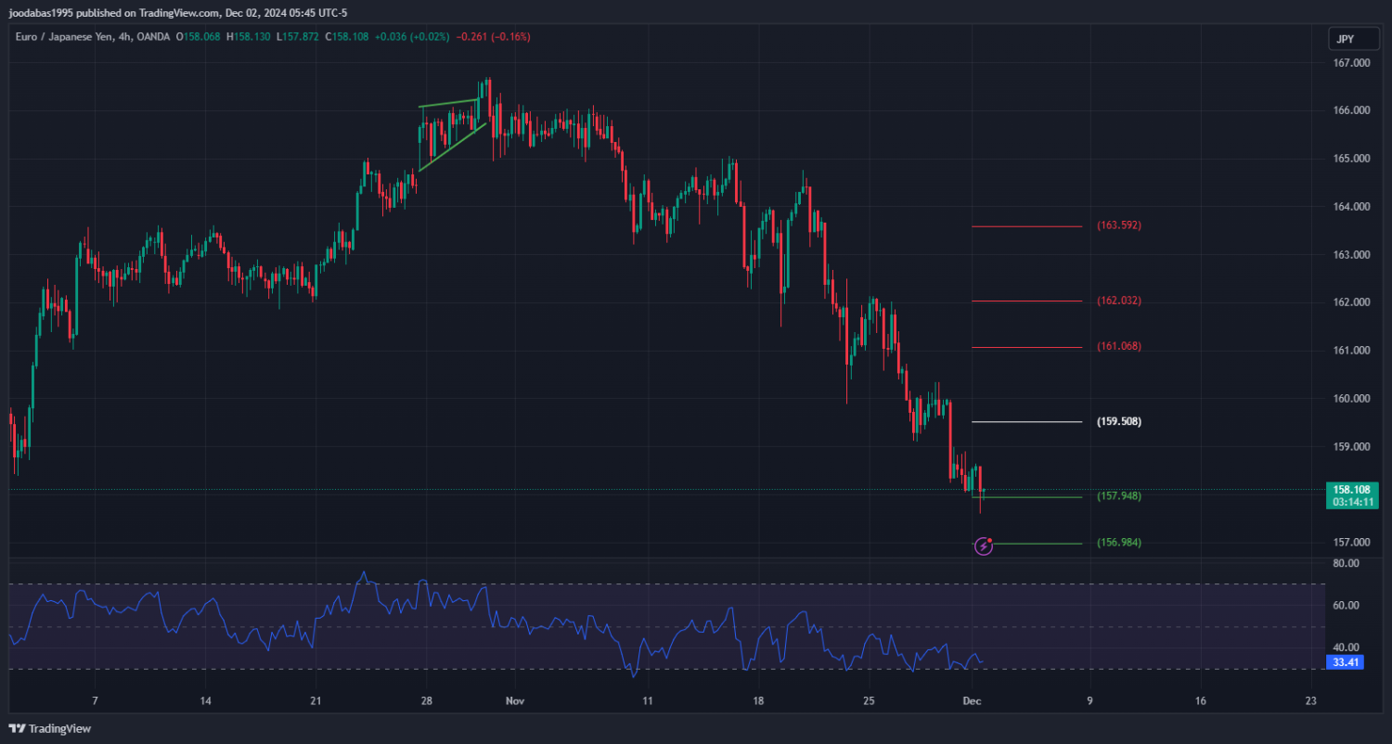Click the 163.000 price axis label
This screenshot has height=744, width=1392.
1351,255
